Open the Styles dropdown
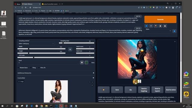This screenshot has width=192, height=108. pyautogui.click(x=158, y=31)
